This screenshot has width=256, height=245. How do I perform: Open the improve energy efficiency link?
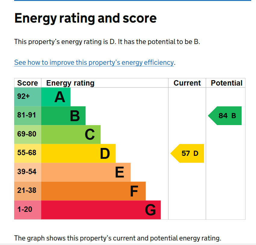pos(94,63)
